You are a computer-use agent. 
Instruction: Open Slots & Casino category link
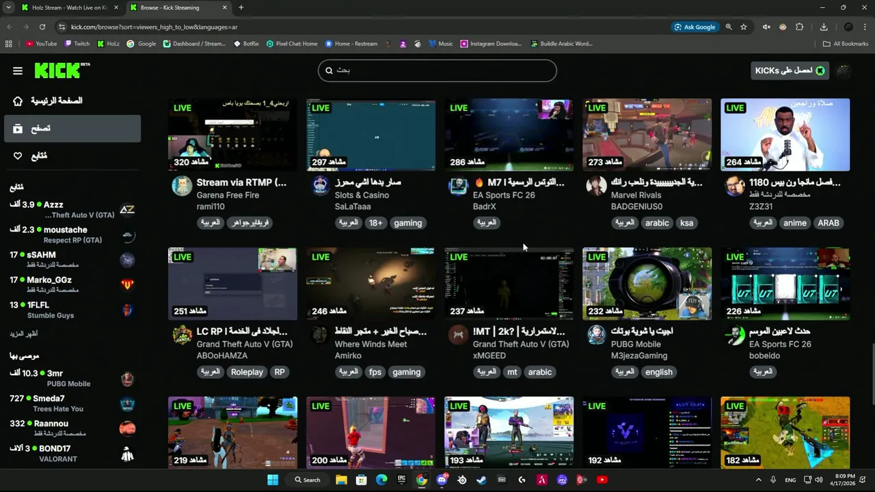[x=362, y=195]
